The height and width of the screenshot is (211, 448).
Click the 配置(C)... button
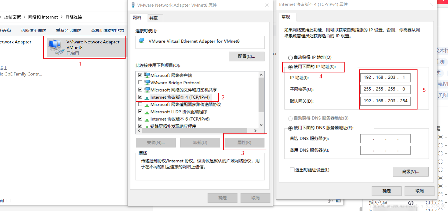coord(246,56)
